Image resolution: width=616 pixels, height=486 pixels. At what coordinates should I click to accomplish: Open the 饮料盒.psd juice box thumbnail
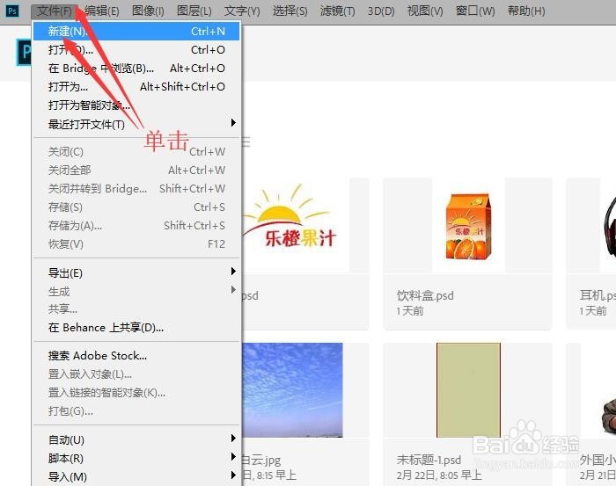[x=468, y=226]
